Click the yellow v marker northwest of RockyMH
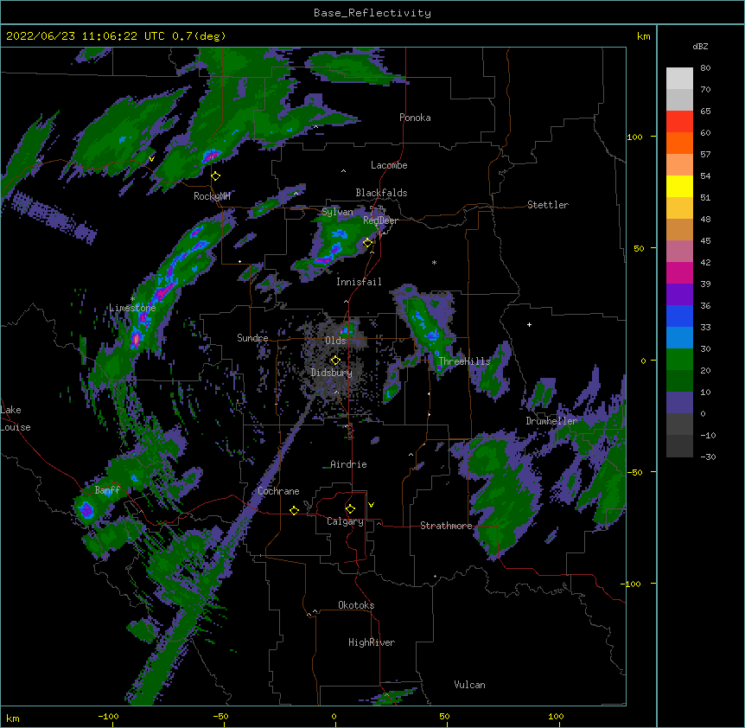The height and width of the screenshot is (728, 745). click(151, 159)
